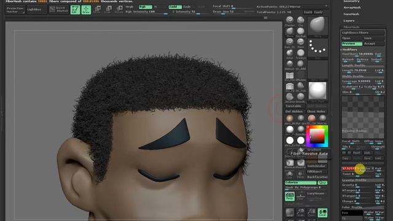This screenshot has height=221, width=393.
Task: Click the SwitchColor button
Action: coord(317,166)
